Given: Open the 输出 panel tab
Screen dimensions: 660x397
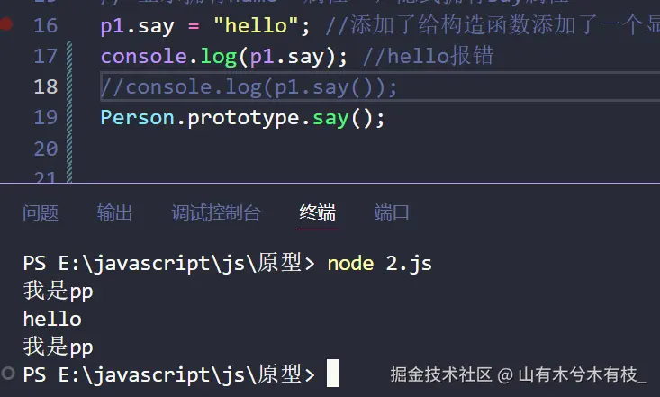Looking at the screenshot, I should click(114, 212).
